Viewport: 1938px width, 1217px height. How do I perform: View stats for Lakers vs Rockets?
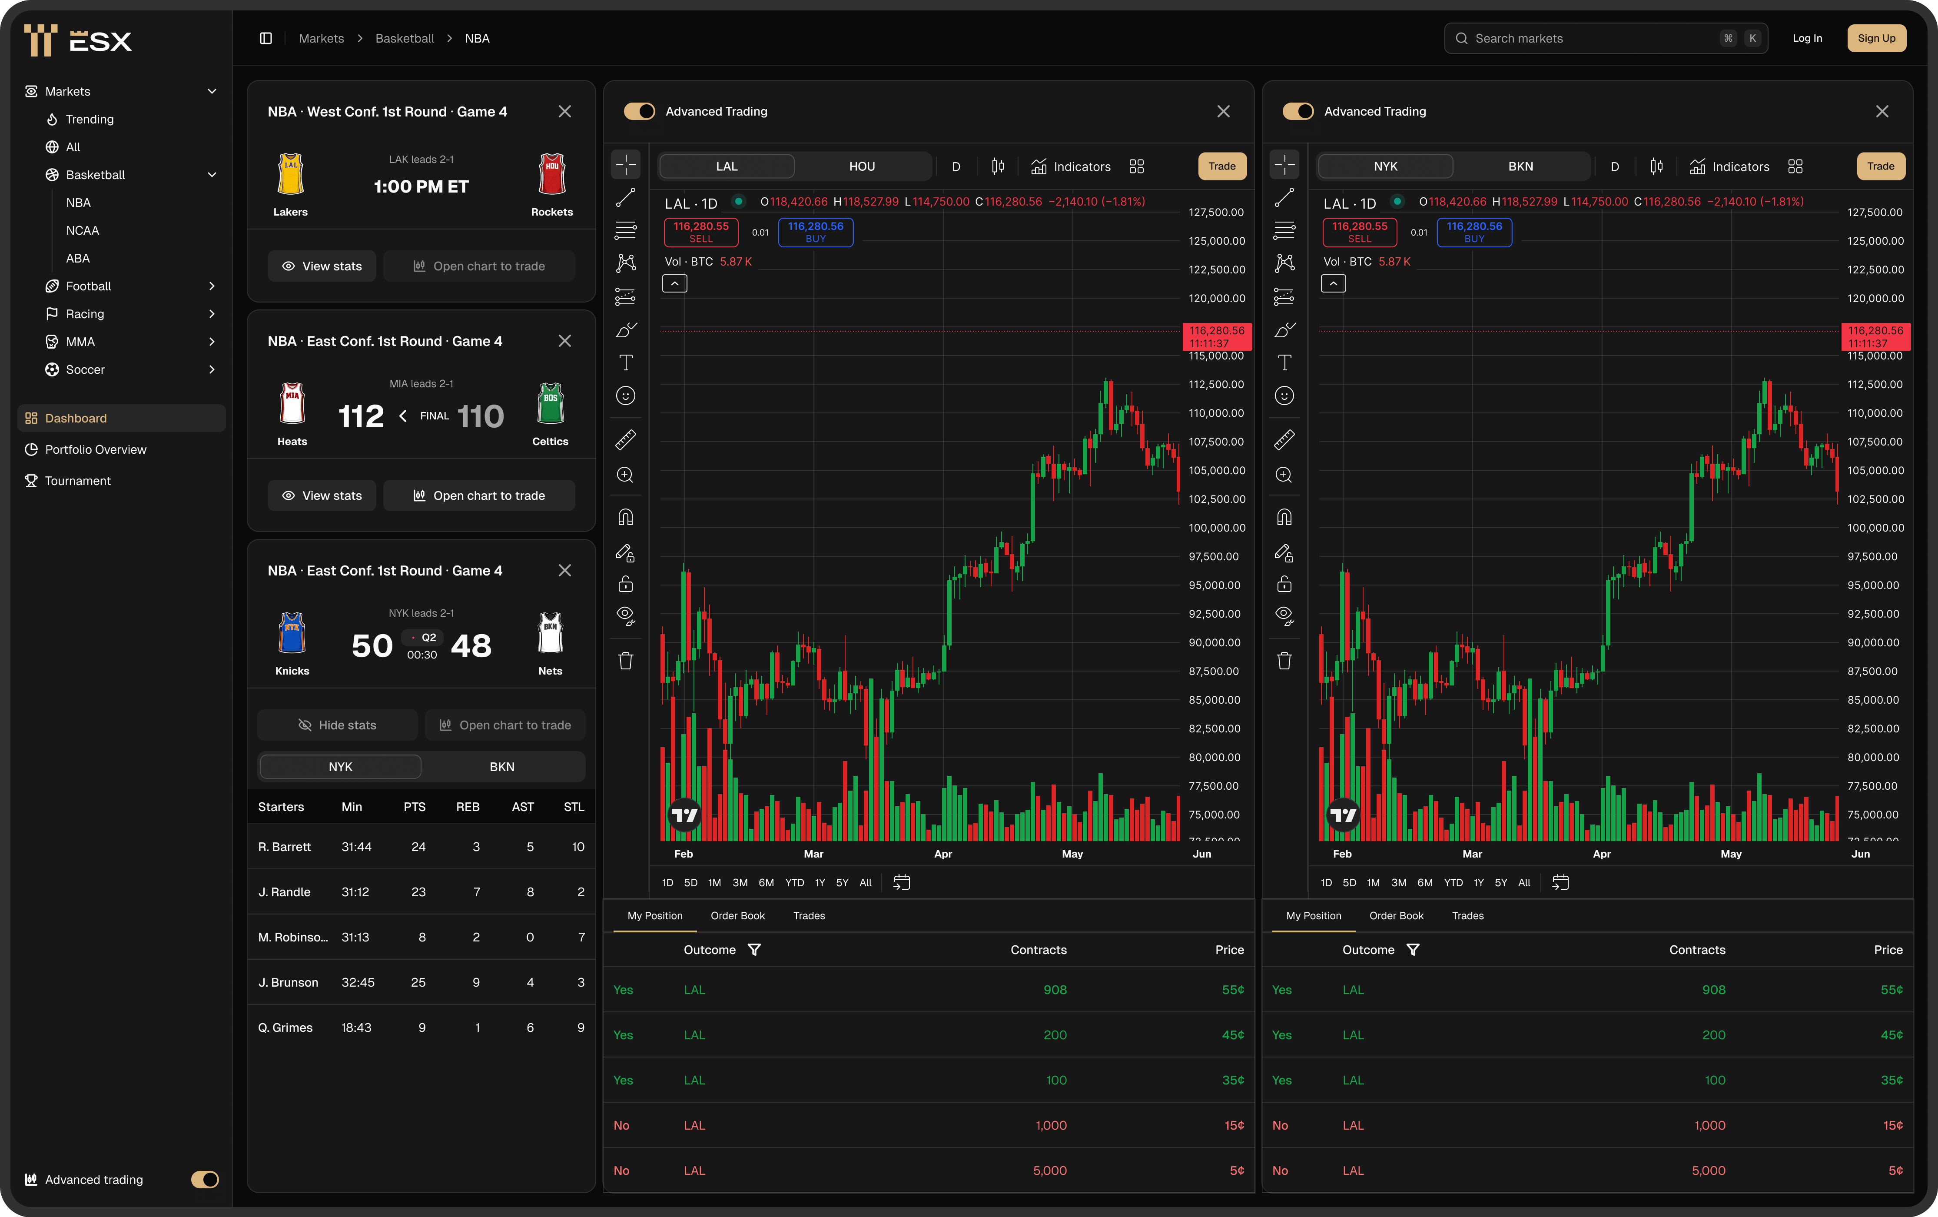tap(322, 266)
